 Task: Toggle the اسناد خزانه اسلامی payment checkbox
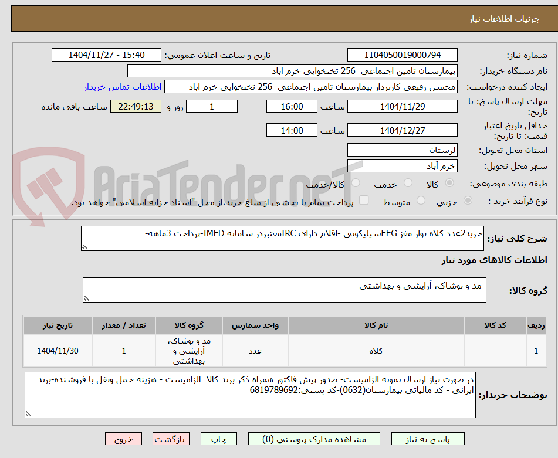(x=364, y=201)
